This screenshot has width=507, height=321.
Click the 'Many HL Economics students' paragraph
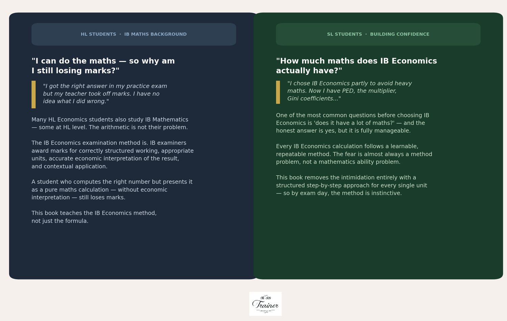pos(110,123)
